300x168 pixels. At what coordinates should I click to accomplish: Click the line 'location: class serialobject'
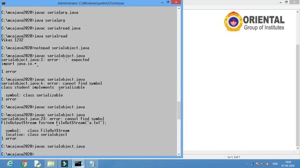37,134
